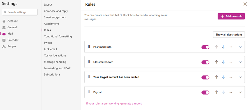
Task: Click Show all descriptions button
Action: [x=229, y=34]
